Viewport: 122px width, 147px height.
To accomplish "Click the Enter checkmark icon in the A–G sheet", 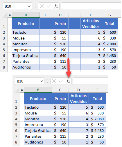I will (x=49, y=6).
